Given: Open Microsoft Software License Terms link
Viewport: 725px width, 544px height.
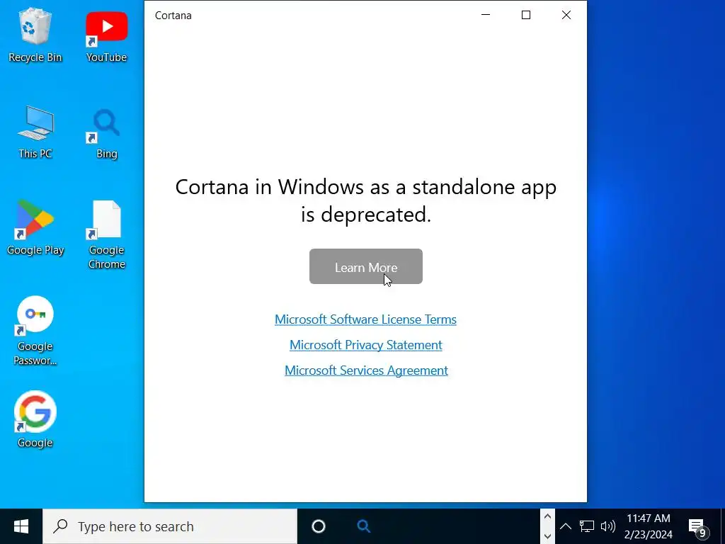Looking at the screenshot, I should (365, 319).
